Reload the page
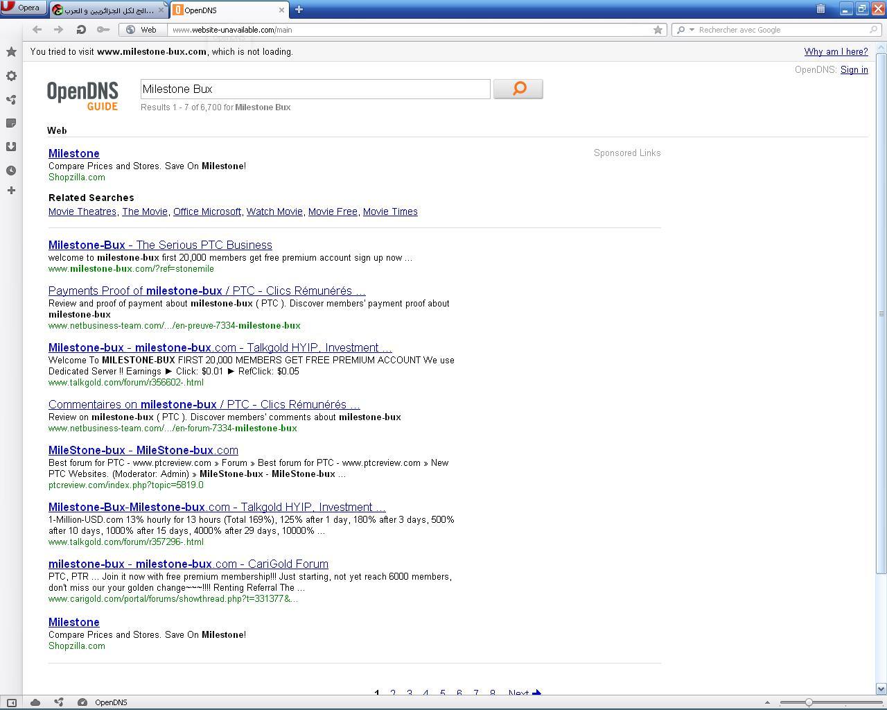 (81, 29)
